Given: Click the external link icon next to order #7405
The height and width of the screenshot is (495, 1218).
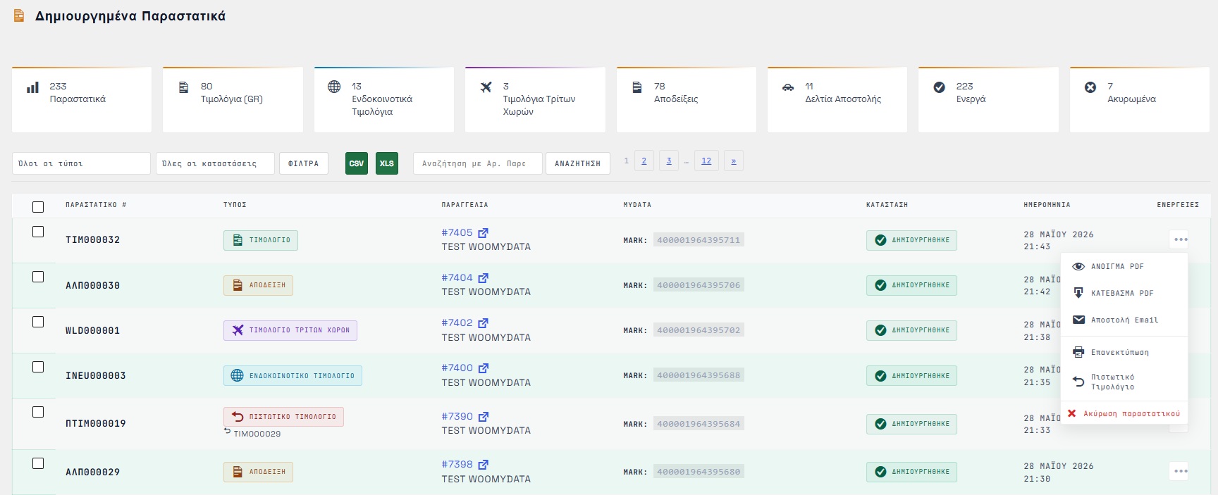Looking at the screenshot, I should (x=483, y=233).
